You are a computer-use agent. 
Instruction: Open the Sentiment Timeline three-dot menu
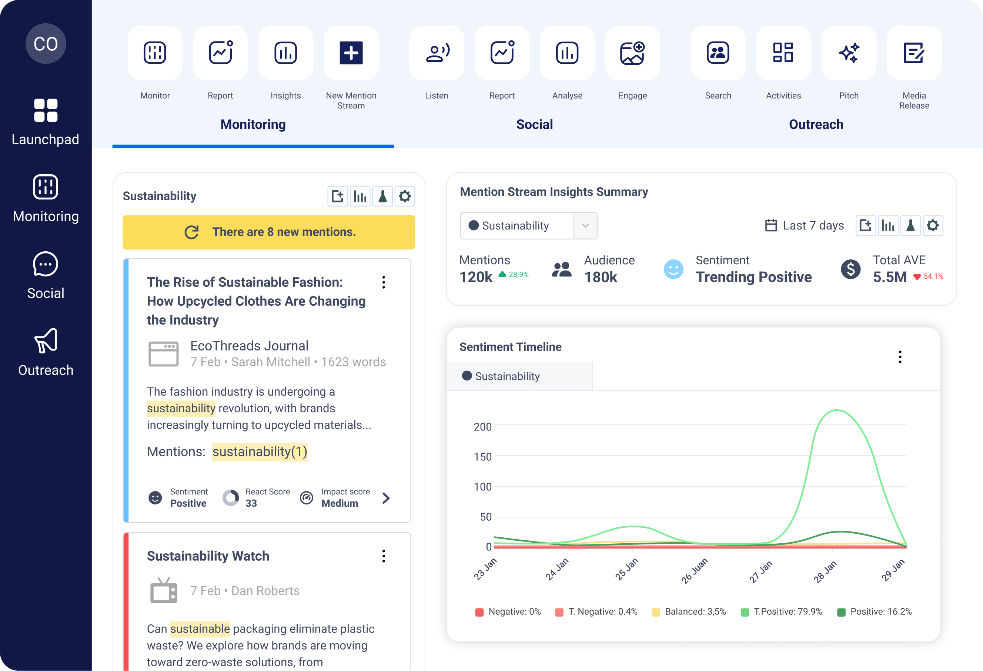pyautogui.click(x=900, y=357)
